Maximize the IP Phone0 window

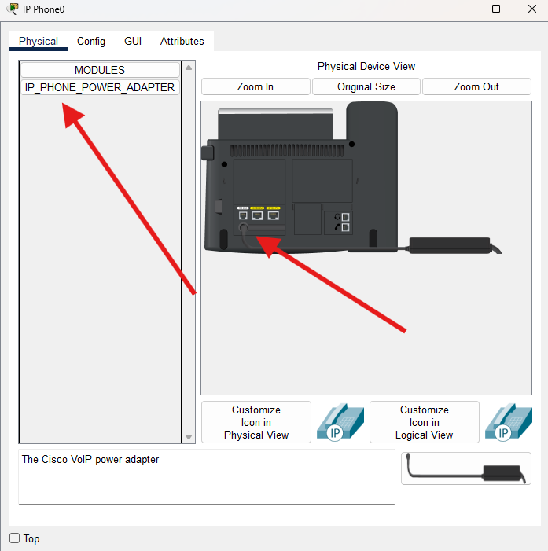(496, 9)
